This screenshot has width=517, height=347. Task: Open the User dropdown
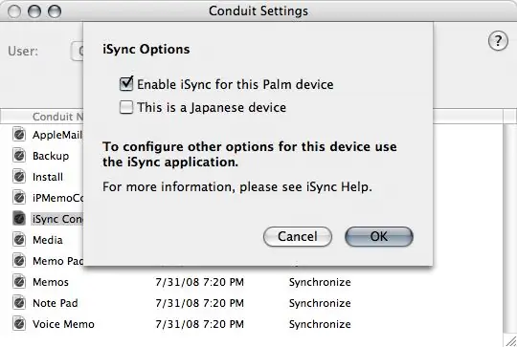pyautogui.click(x=77, y=52)
